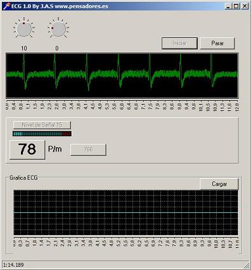Click the ECG app icon in title bar
The width and height of the screenshot is (251, 270).
(x=6, y=6)
